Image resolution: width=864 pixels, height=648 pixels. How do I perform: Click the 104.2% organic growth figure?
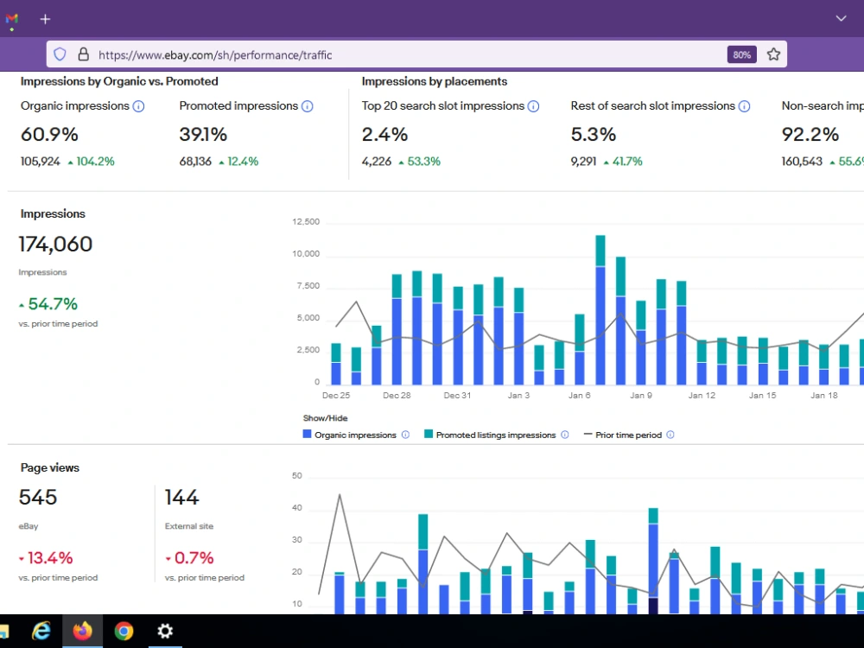click(x=95, y=162)
